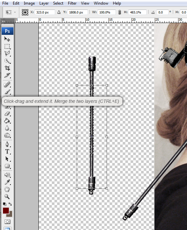This screenshot has height=230, width=187.
Task: Click the bottom-right transform handle
Action: tap(107, 188)
